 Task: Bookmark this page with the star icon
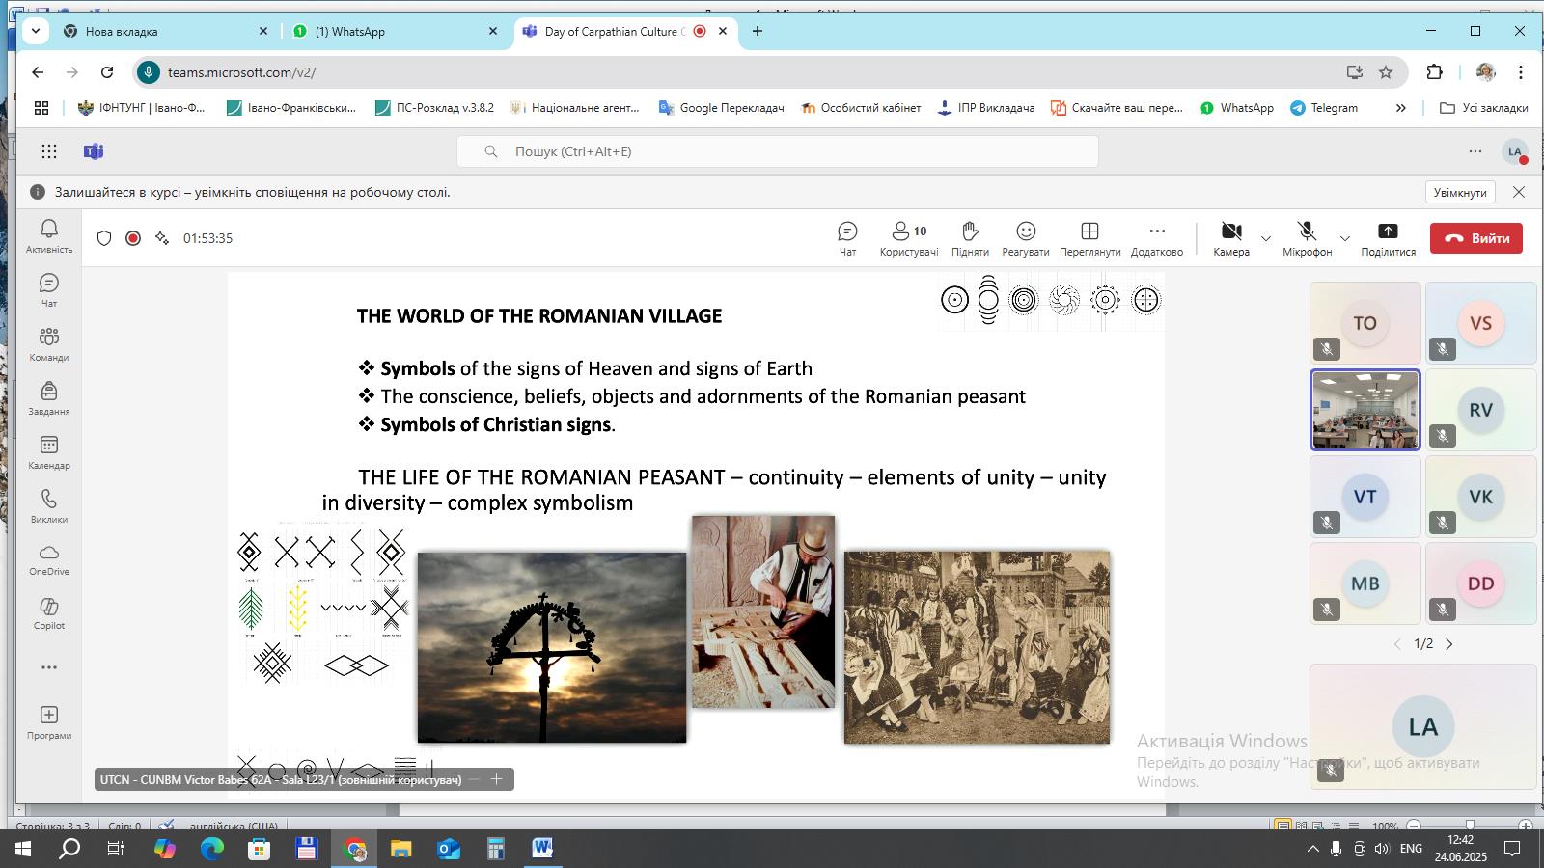tap(1386, 72)
